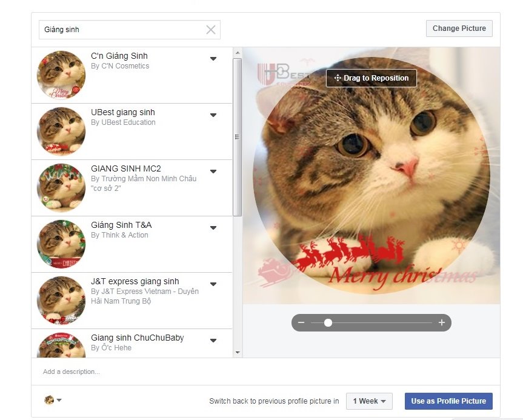The height and width of the screenshot is (420, 523).
Task: Click the crosshair reposition icon
Action: pyautogui.click(x=336, y=78)
